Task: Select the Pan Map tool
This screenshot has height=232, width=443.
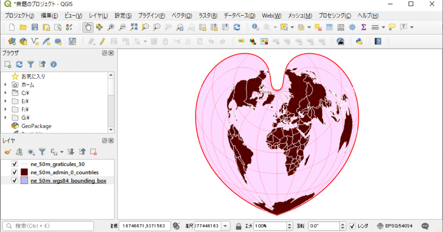Action: (x=88, y=27)
